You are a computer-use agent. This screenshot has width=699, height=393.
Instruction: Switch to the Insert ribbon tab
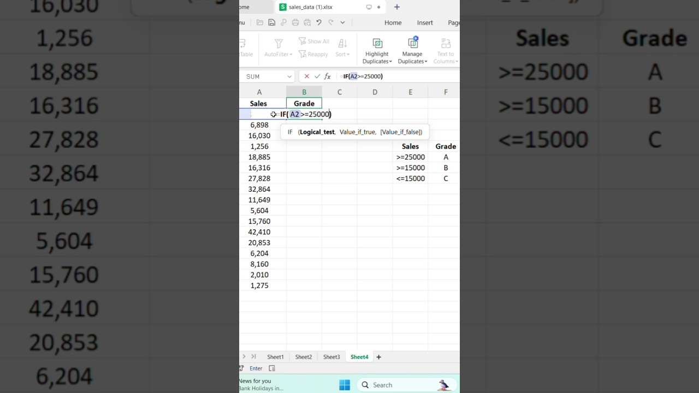click(x=425, y=22)
